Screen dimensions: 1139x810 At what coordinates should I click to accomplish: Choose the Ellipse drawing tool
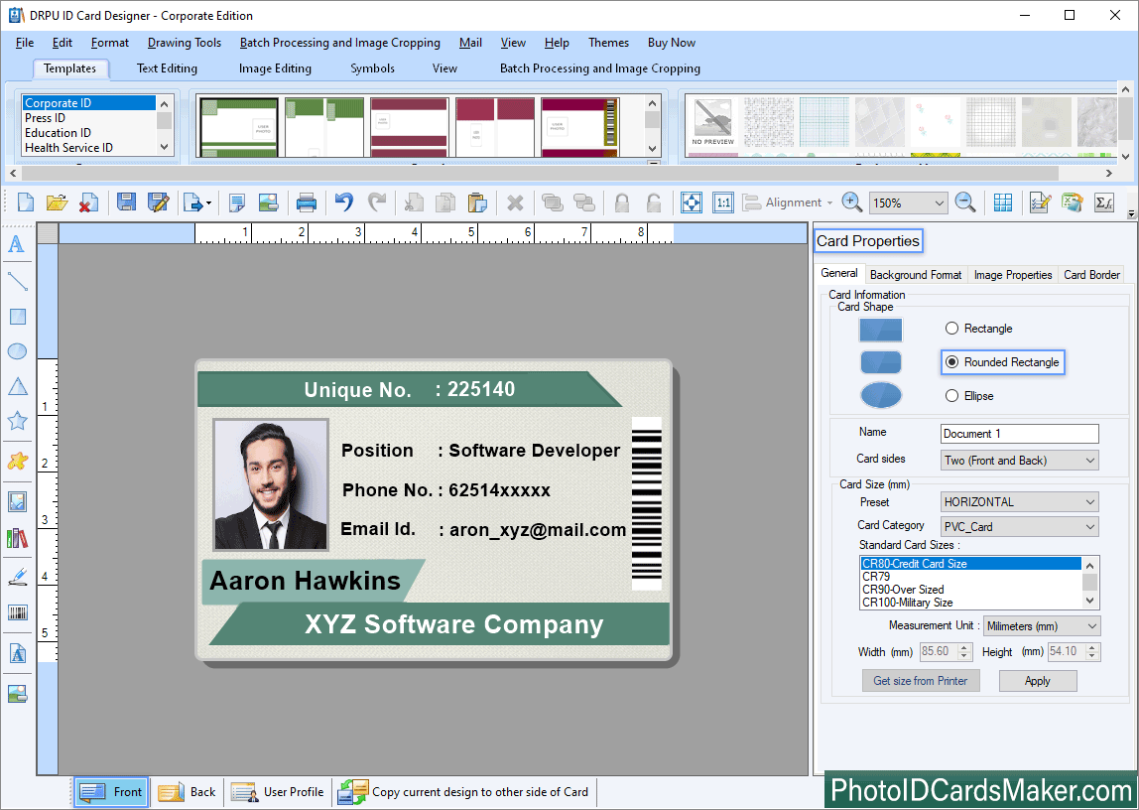coord(17,350)
